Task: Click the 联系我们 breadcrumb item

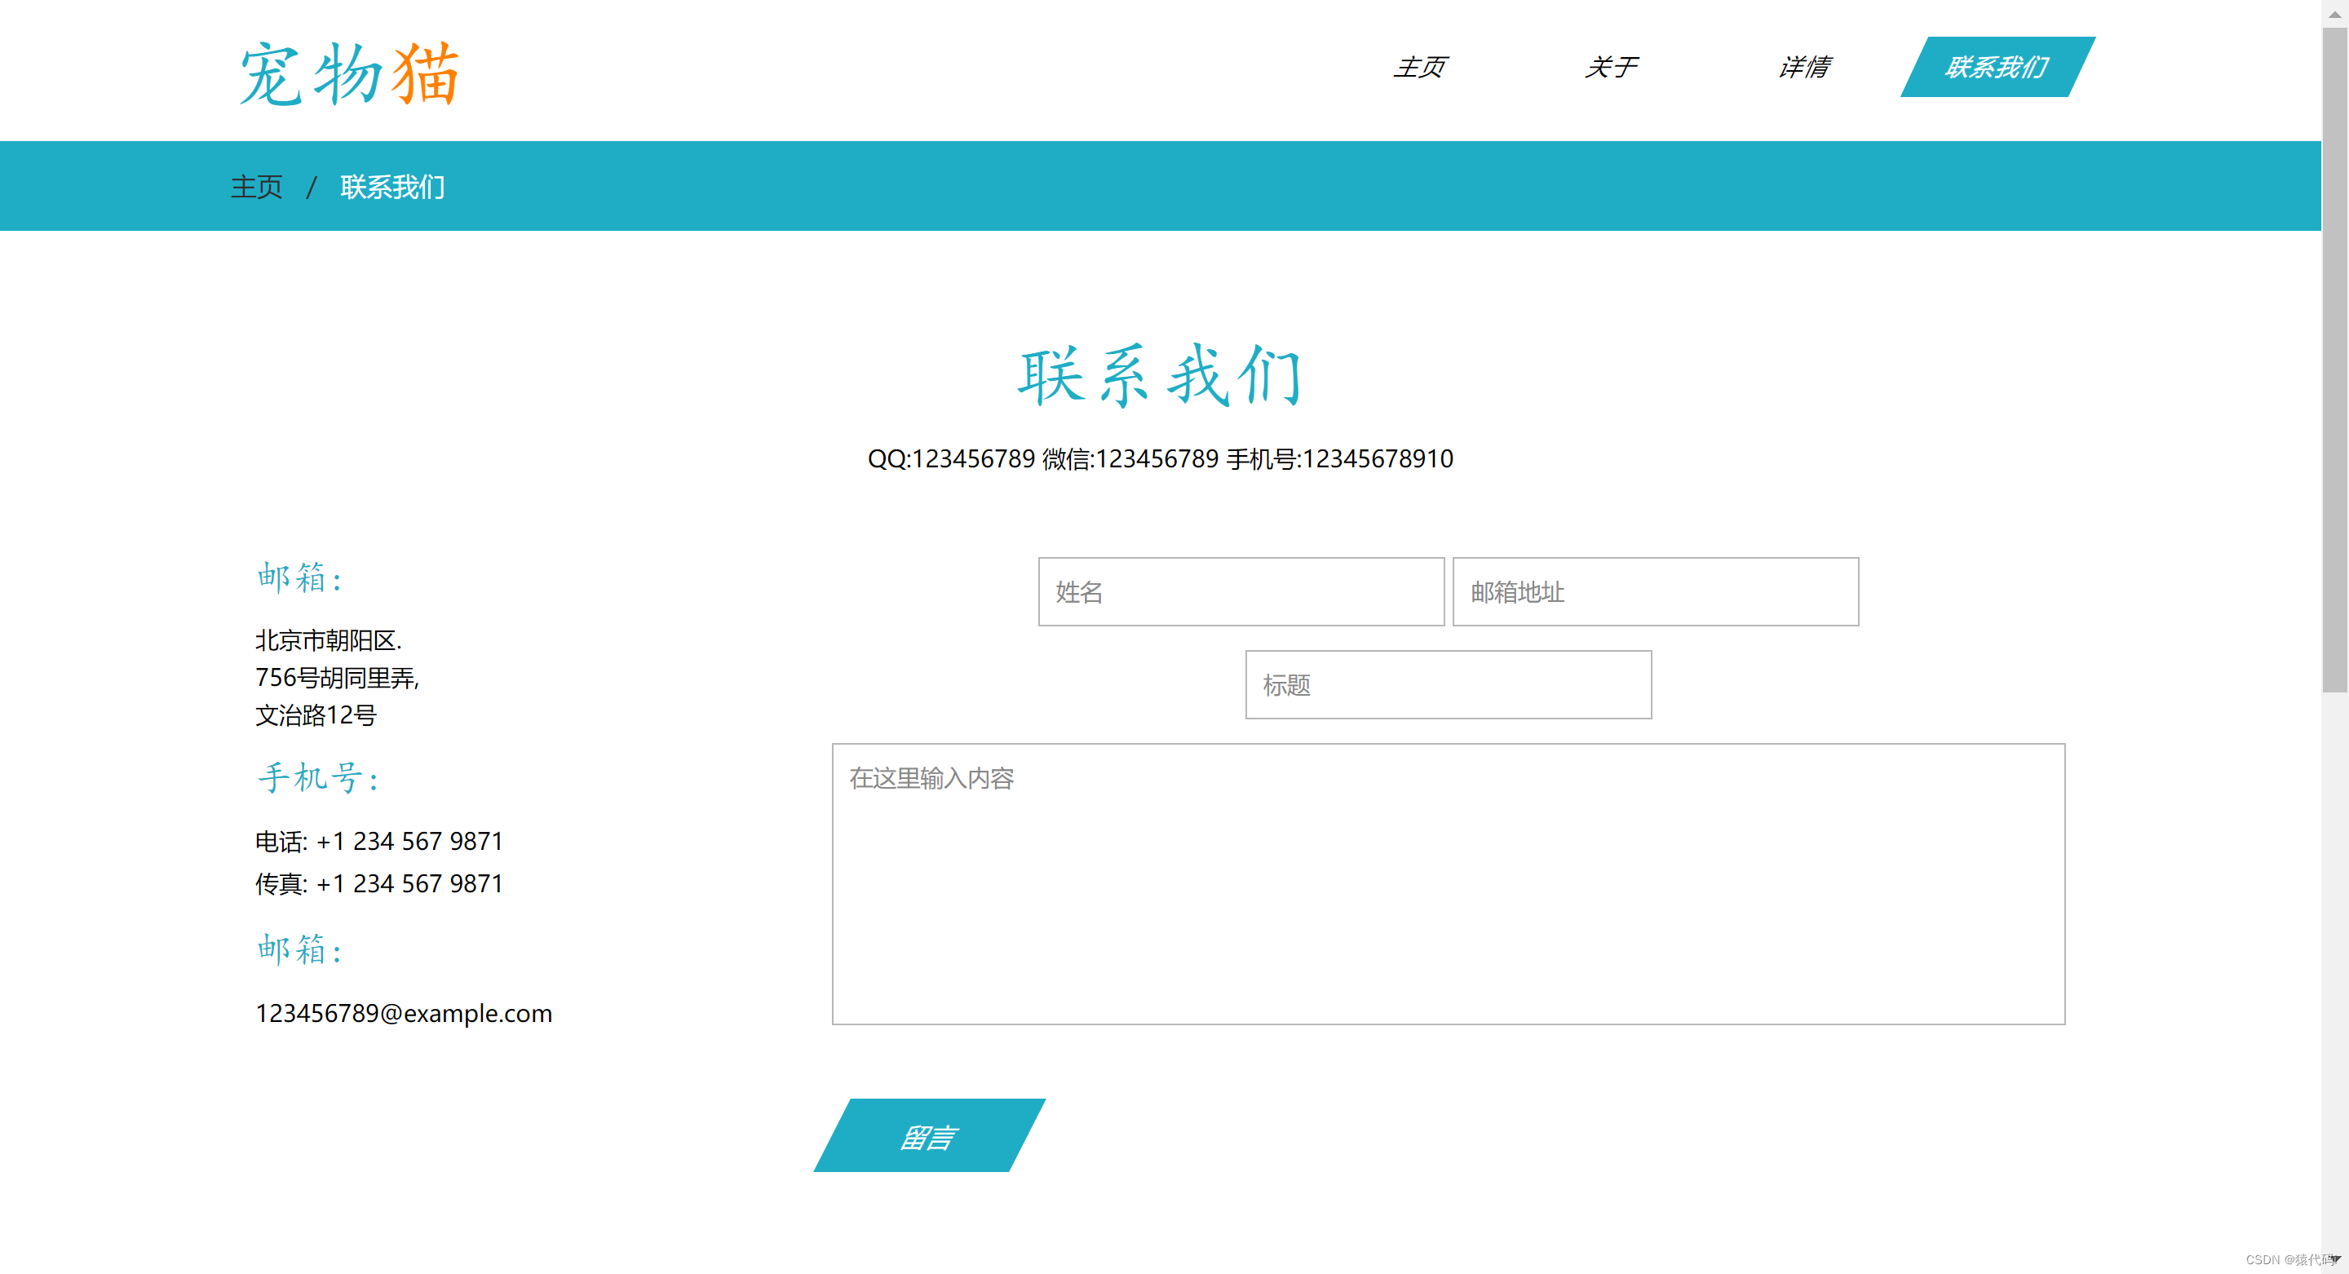Action: (x=392, y=187)
